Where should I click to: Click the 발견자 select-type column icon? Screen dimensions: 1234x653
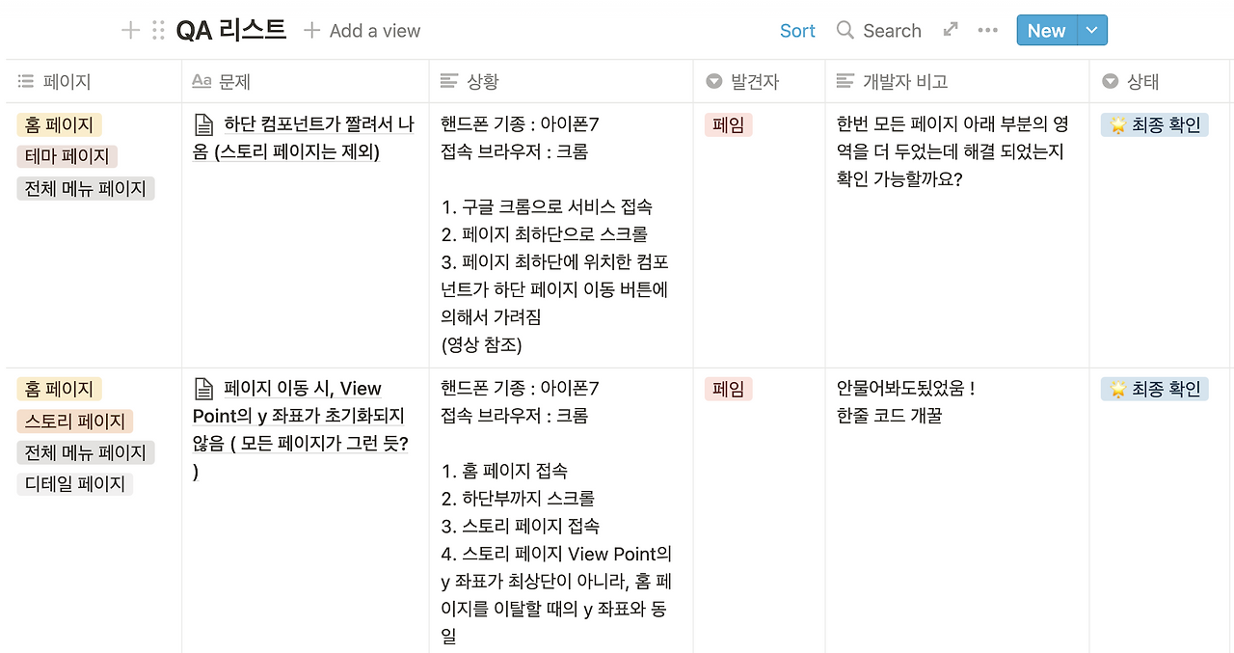click(714, 82)
